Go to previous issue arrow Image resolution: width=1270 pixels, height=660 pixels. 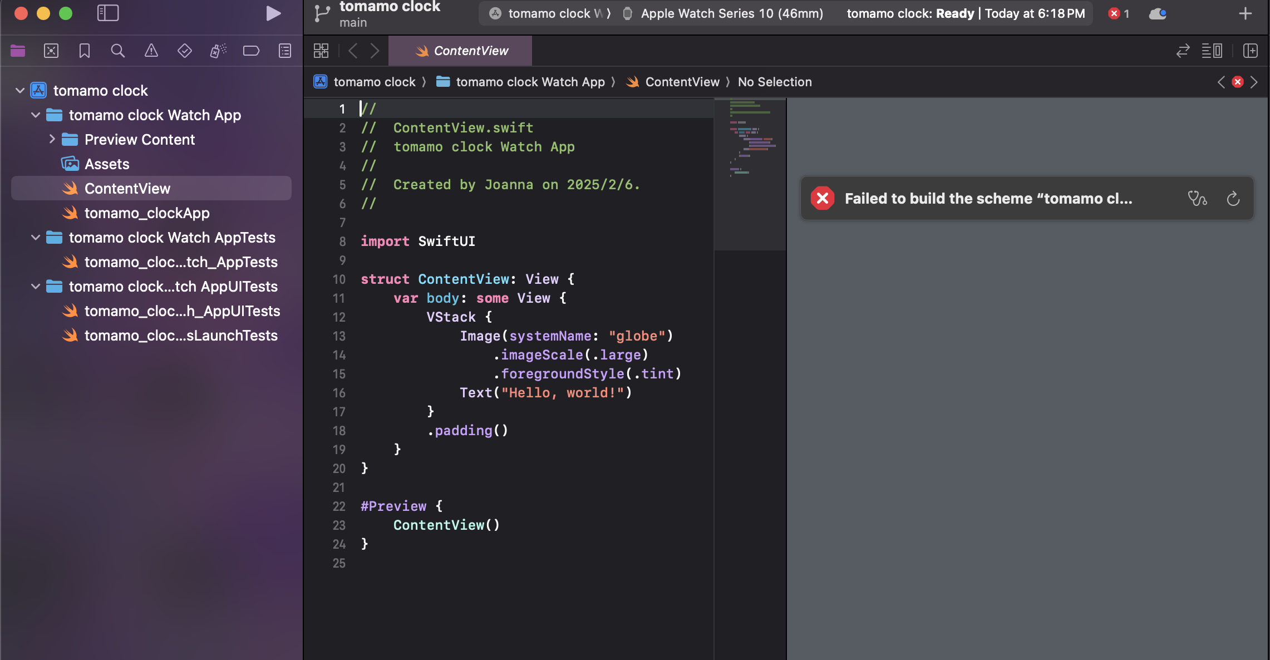point(1221,82)
